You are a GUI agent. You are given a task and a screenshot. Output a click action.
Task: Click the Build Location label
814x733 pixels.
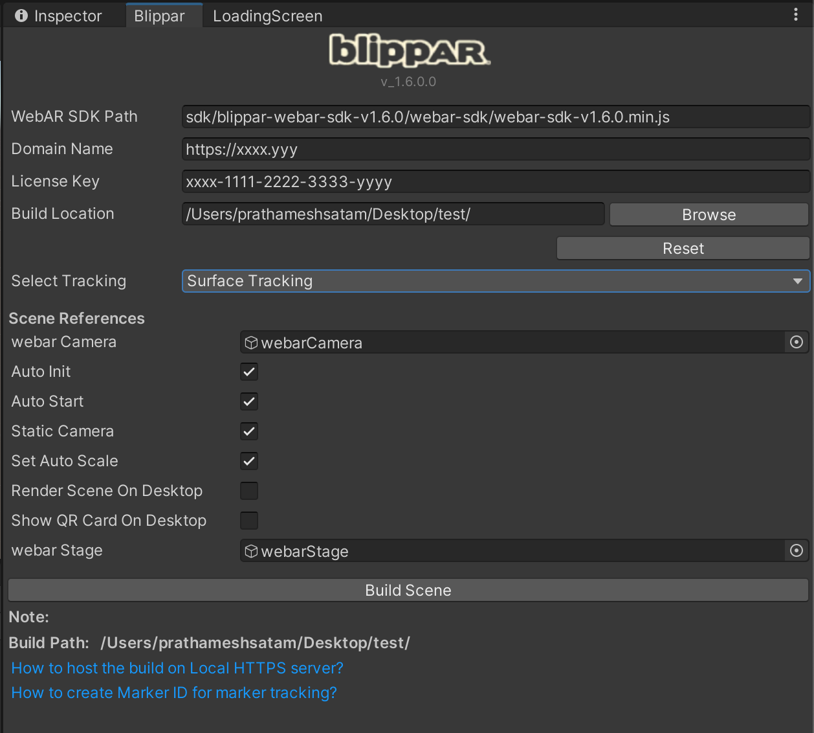tap(63, 213)
